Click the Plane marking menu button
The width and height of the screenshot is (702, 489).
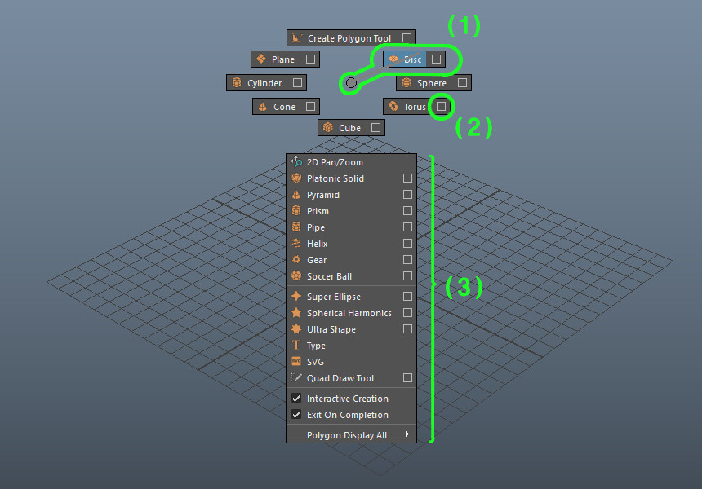[x=285, y=59]
